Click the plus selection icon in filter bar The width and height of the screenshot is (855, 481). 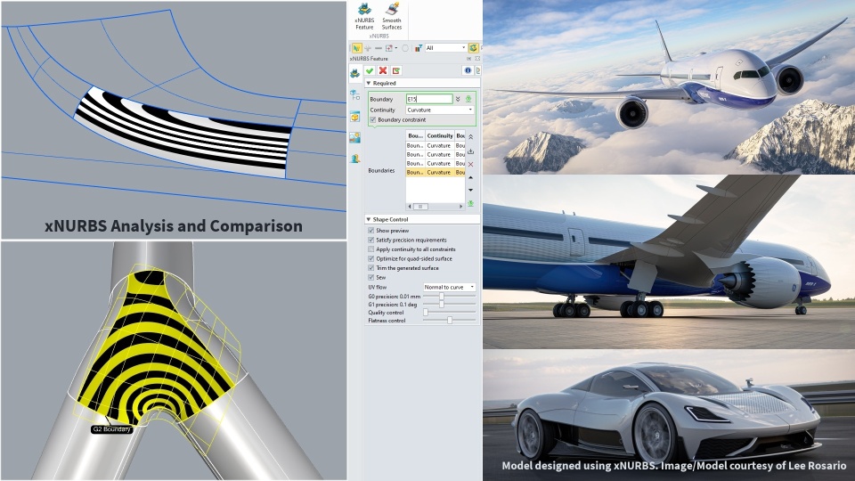click(x=368, y=48)
